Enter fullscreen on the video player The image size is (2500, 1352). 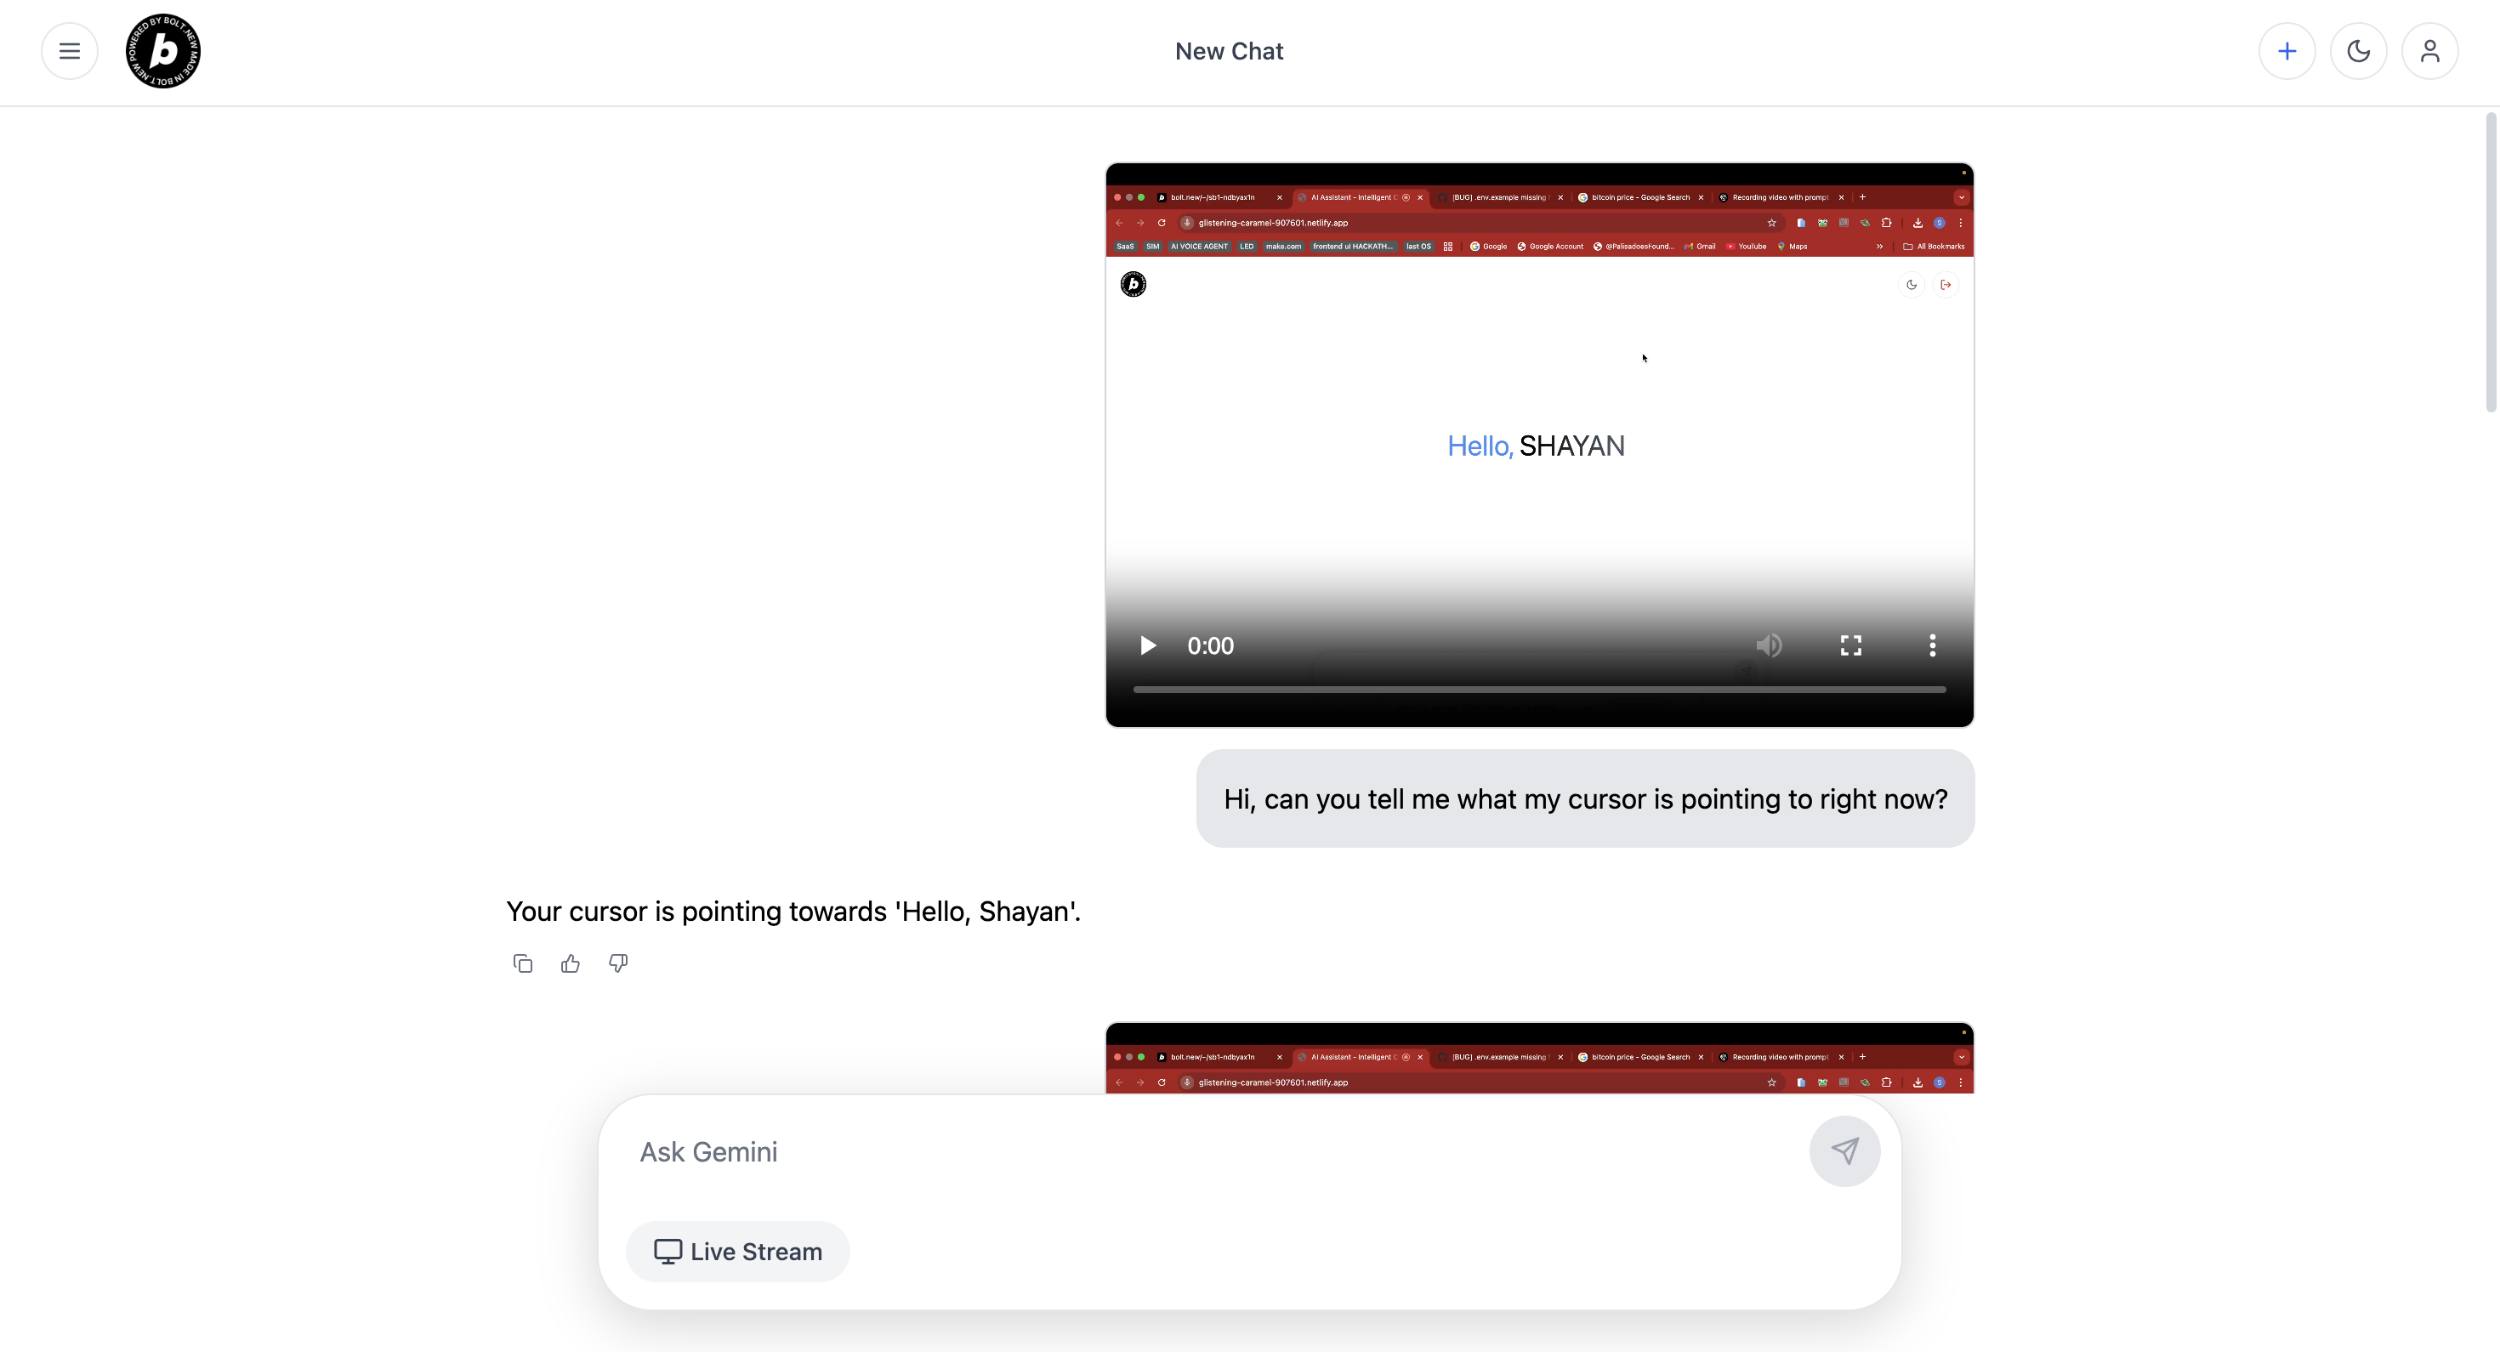coord(1850,646)
